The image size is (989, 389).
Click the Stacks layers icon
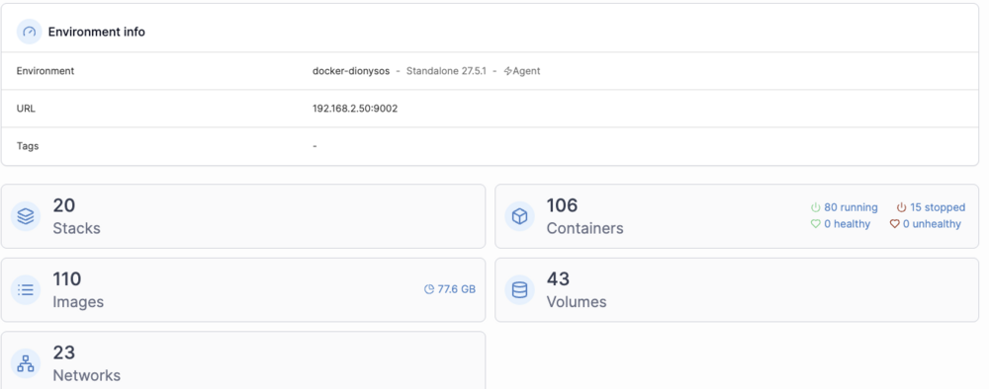pos(26,216)
